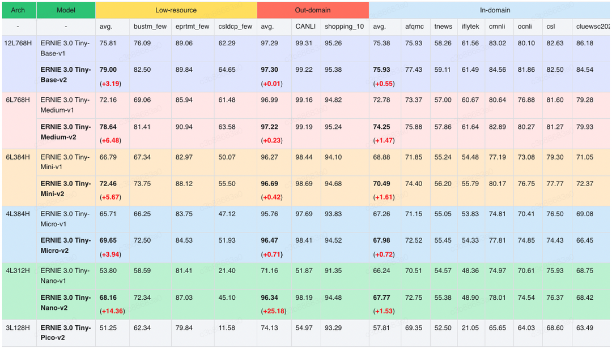Click the red +0.01 improvement value

click(x=271, y=84)
